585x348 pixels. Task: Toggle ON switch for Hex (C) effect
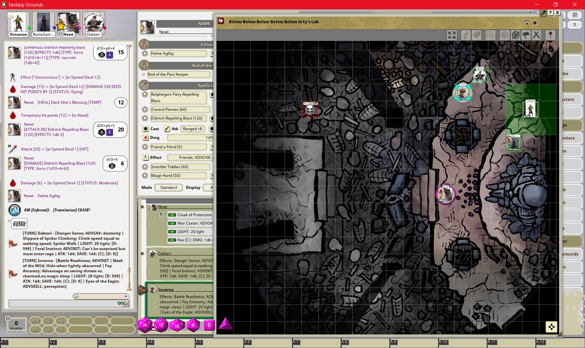[172, 240]
